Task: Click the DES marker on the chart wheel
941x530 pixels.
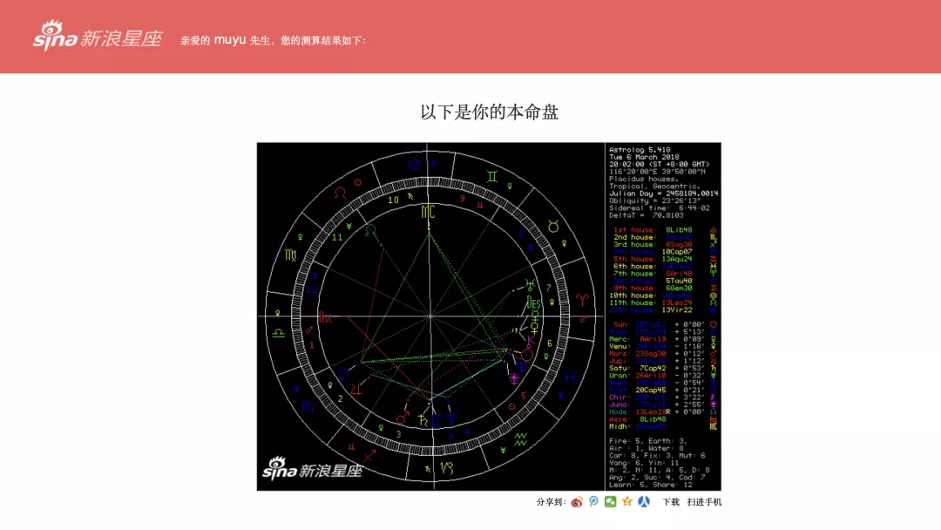Action: tap(532, 302)
